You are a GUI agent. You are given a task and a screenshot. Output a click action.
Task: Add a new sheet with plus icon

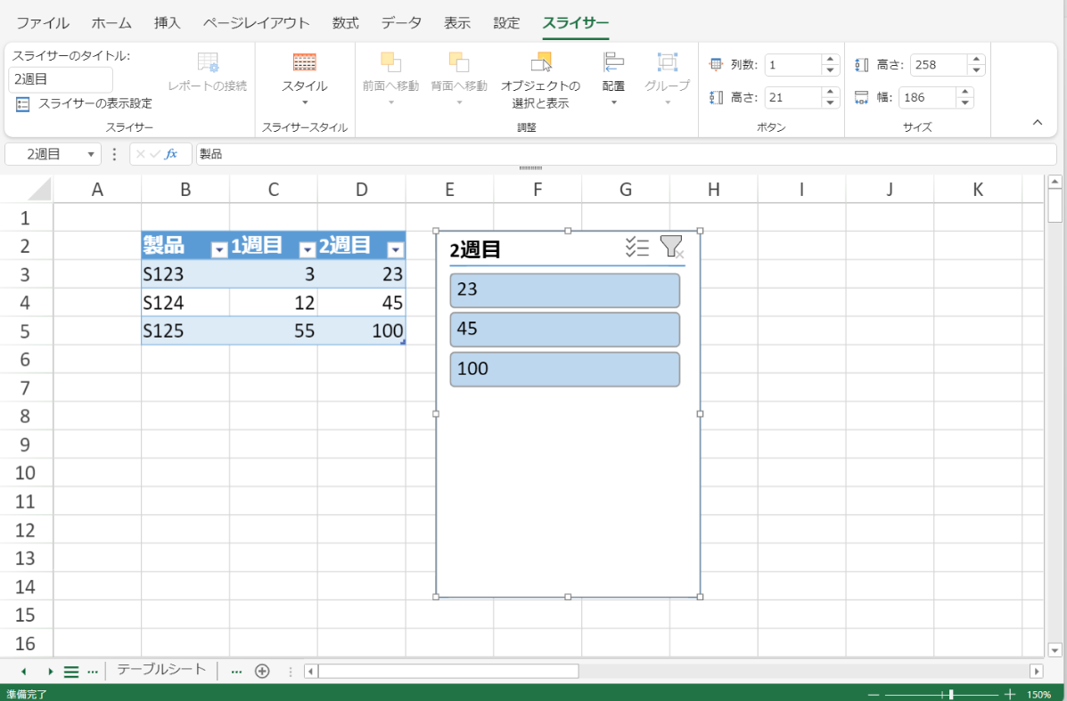click(262, 672)
